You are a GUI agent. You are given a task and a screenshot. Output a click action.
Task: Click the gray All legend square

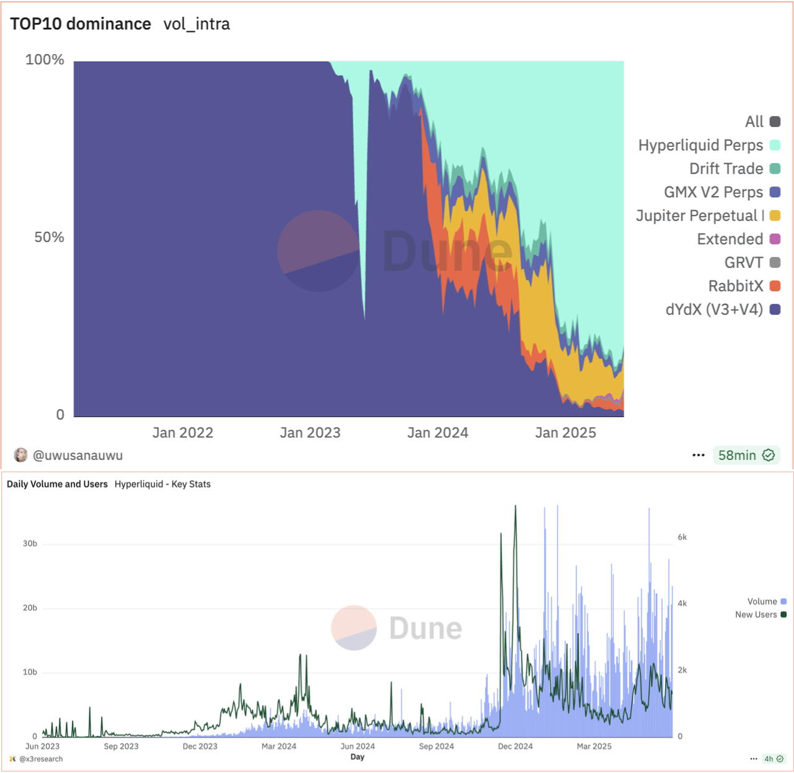(775, 121)
